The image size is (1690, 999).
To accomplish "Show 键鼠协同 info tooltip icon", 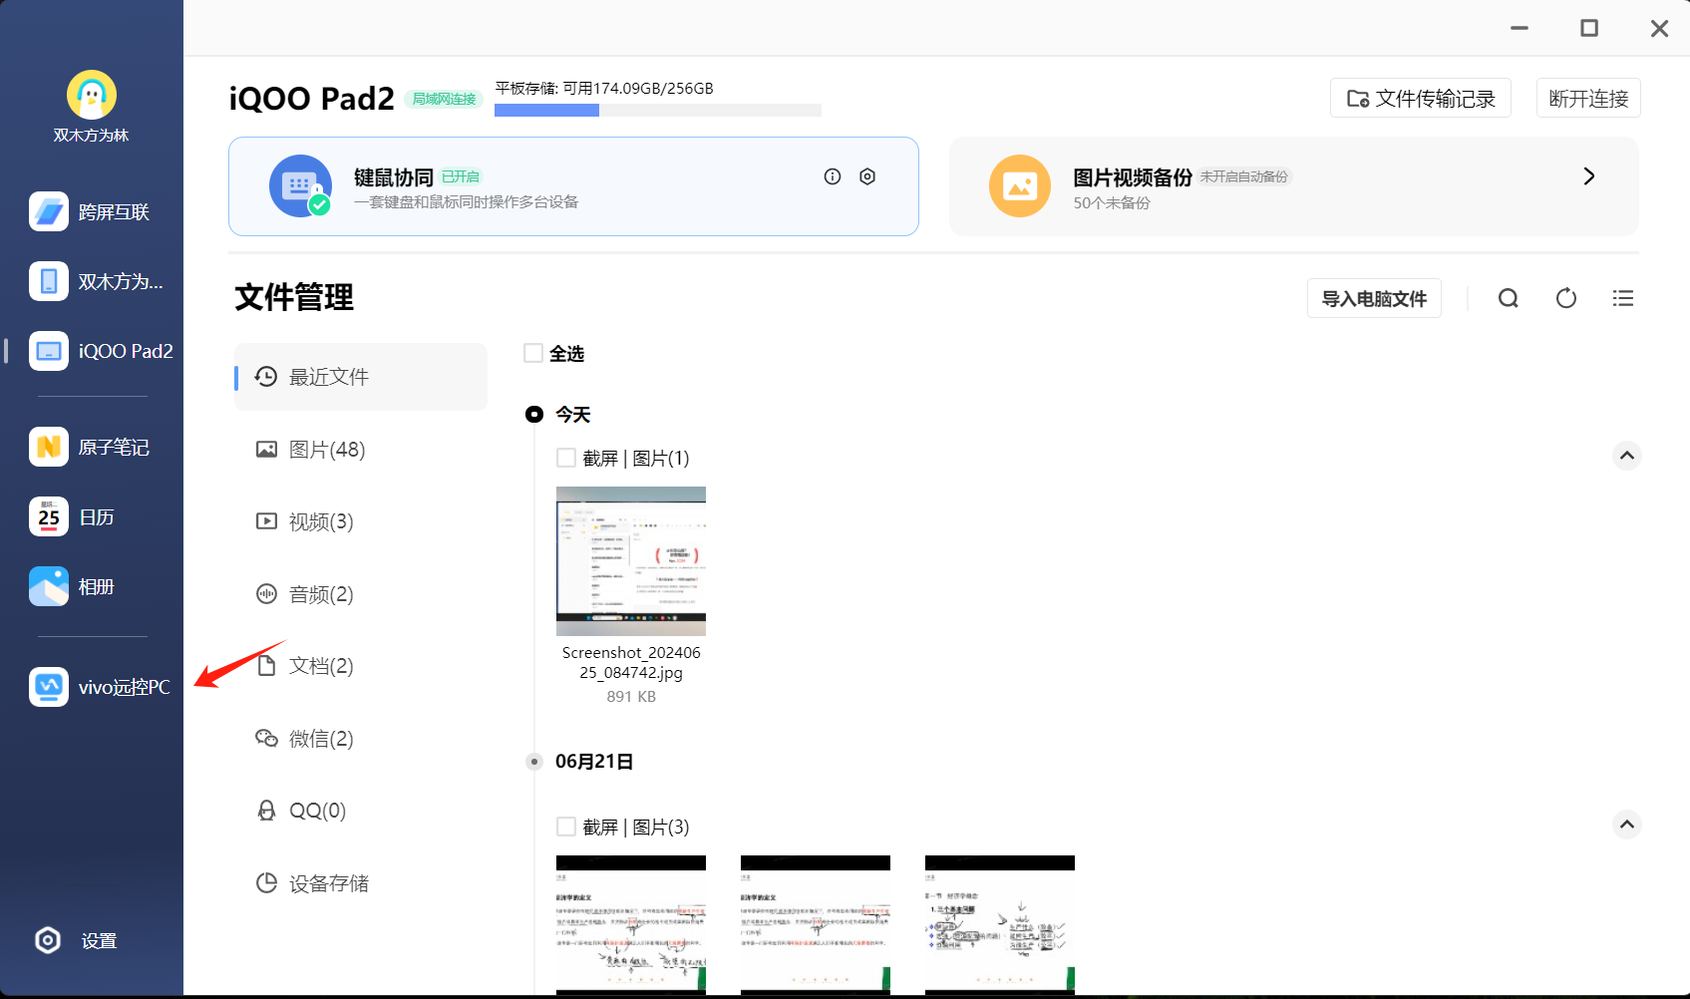I will coord(833,176).
